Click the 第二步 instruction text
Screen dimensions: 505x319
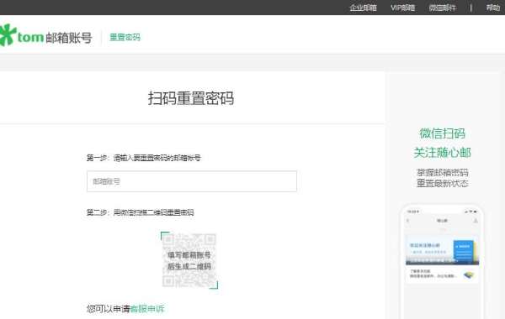[x=140, y=212]
